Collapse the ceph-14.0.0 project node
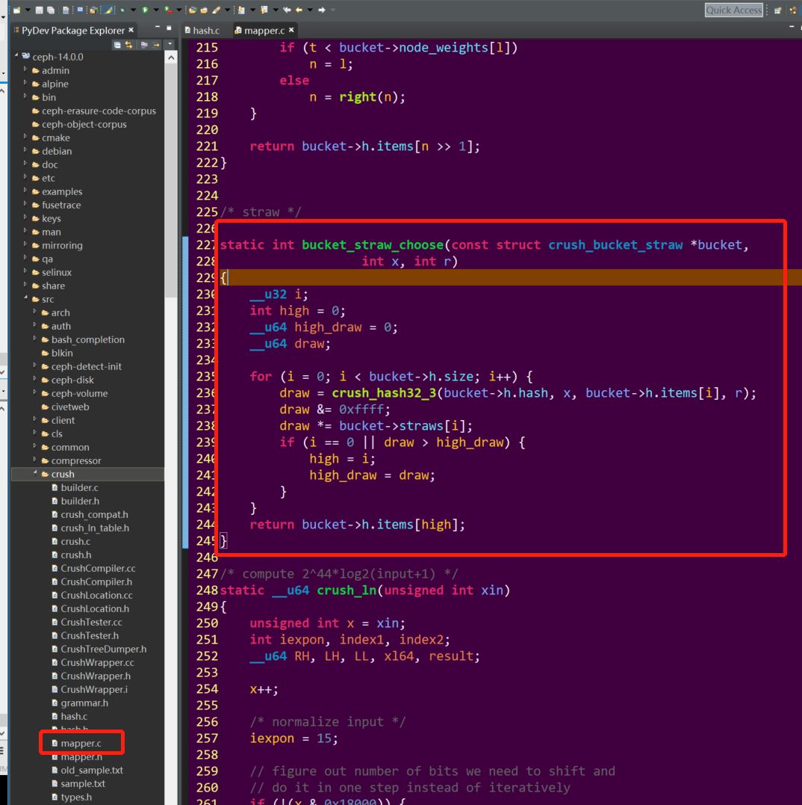Viewport: 802px width, 805px height. tap(16, 55)
